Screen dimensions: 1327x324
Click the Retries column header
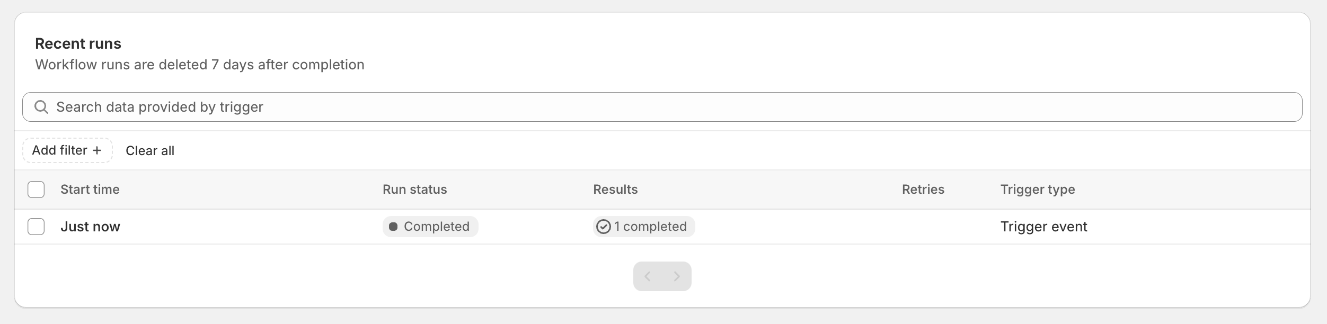(923, 190)
